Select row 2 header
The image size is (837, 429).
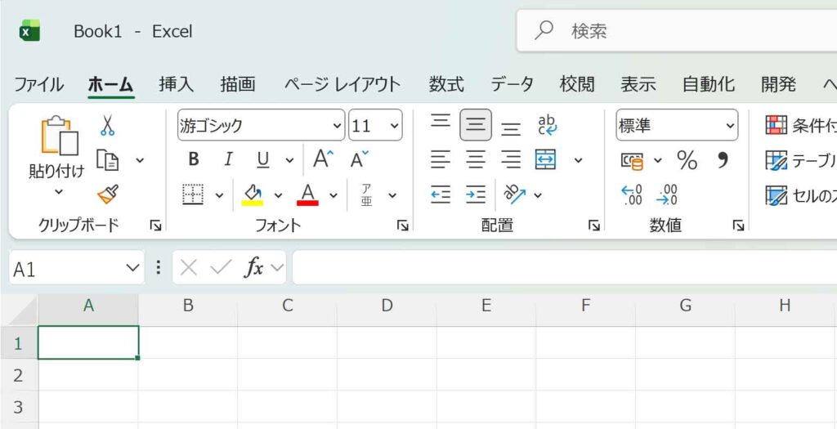19,375
